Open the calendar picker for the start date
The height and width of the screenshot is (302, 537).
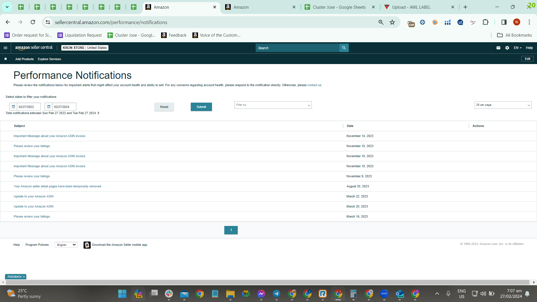[13, 107]
